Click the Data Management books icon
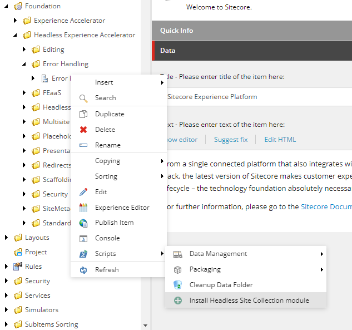This screenshot has height=330, width=352. 178,254
